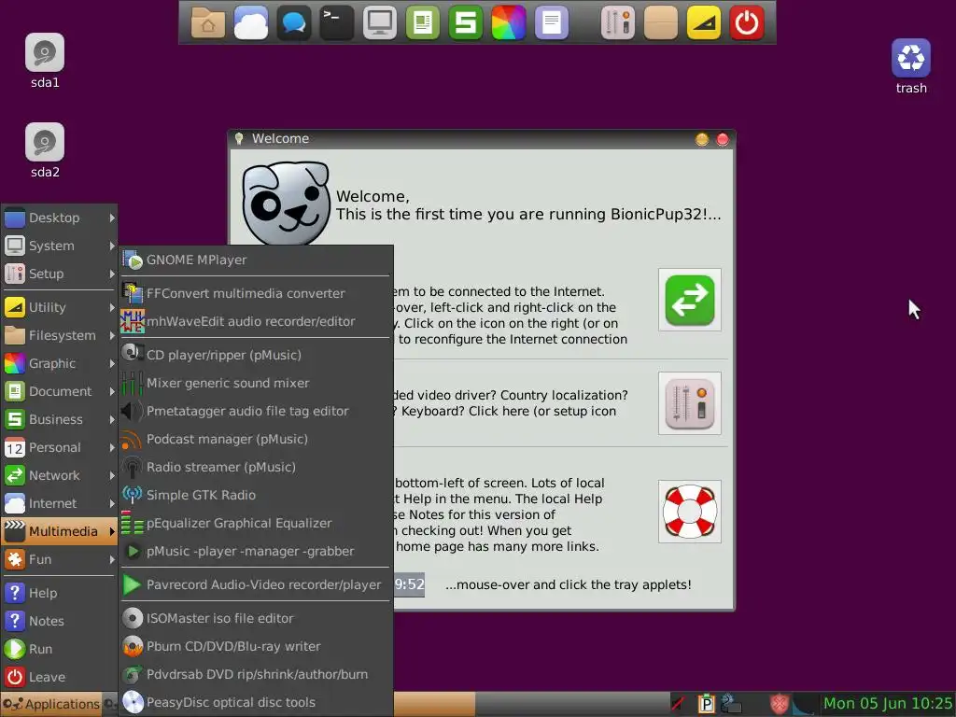
Task: Expand the Desktop submenu
Action: [59, 218]
